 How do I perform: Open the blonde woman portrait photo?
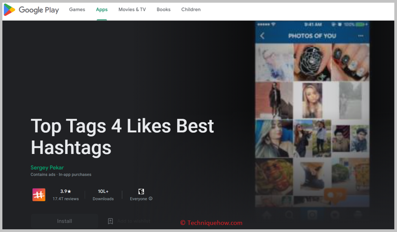(312, 100)
